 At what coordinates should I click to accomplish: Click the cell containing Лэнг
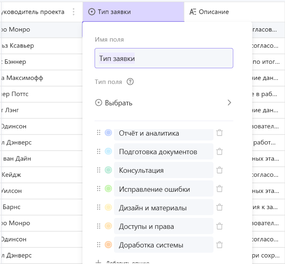[41, 110]
